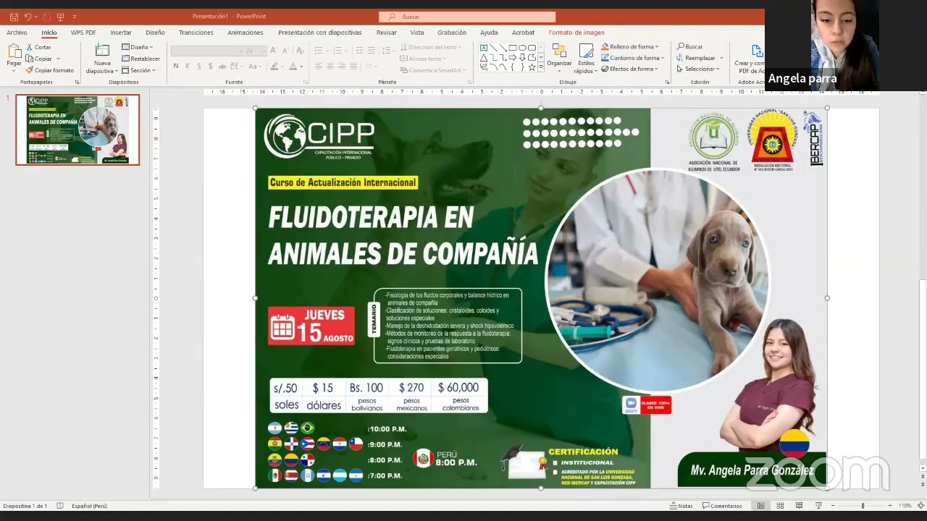Undo the last action
The image size is (927, 521).
coord(28,17)
